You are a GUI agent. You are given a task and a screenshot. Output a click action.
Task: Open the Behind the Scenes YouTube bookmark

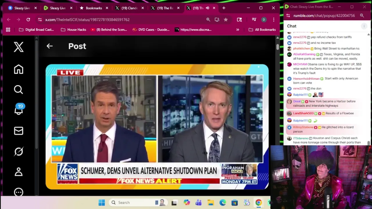109,30
